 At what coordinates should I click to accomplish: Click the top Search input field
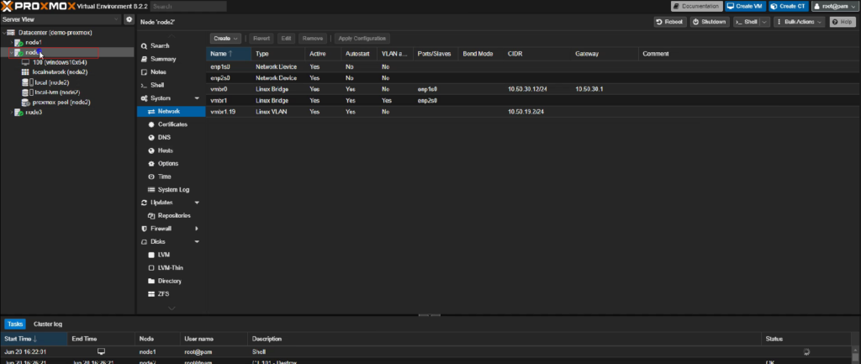pos(188,6)
